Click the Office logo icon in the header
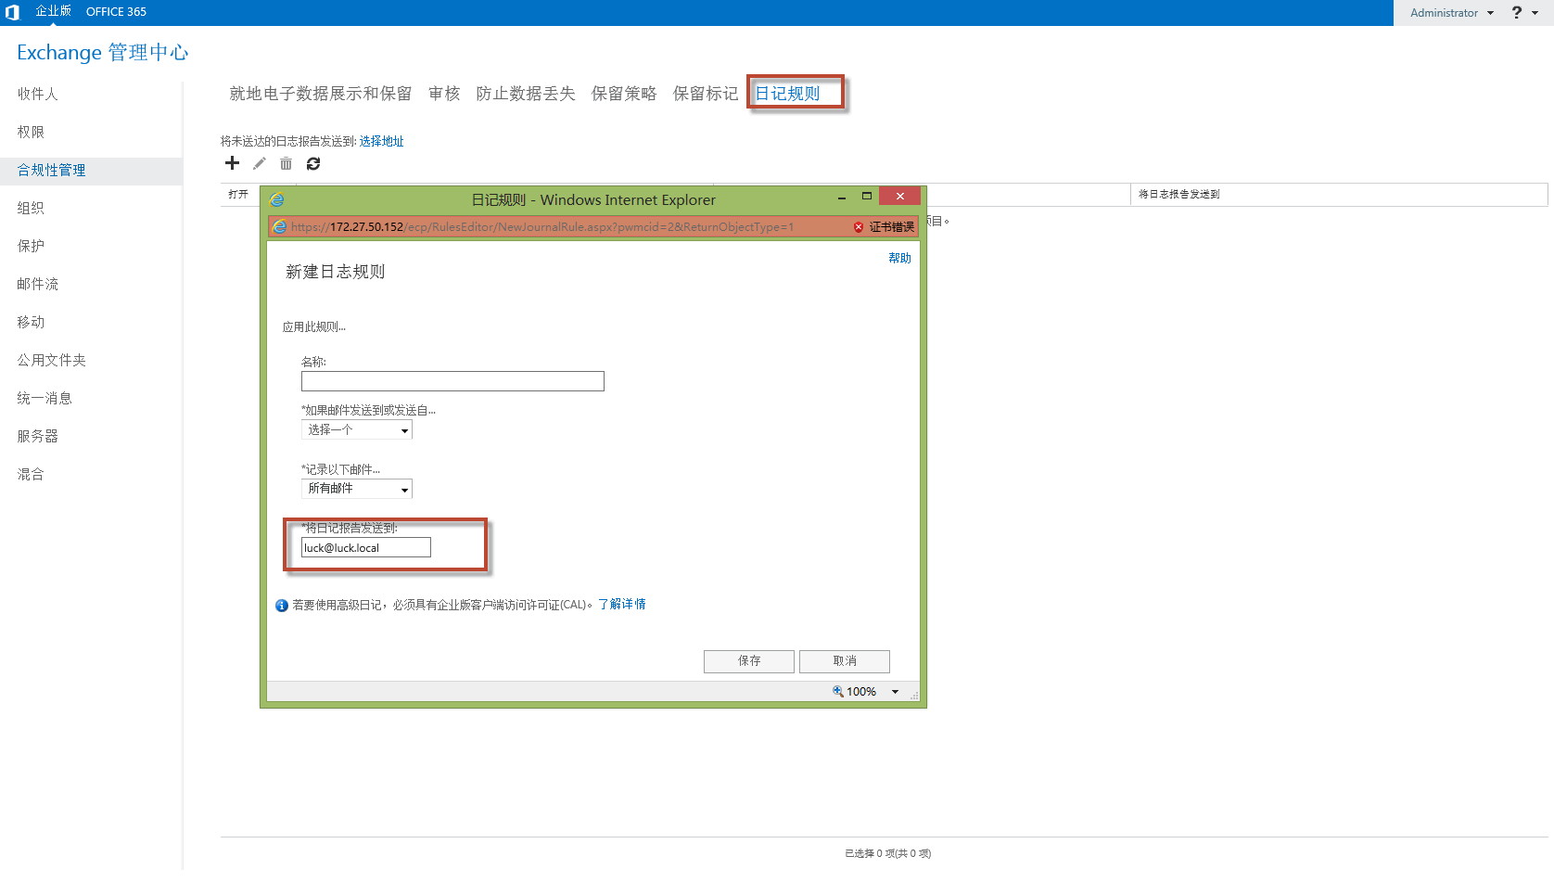The height and width of the screenshot is (882, 1554). (12, 12)
